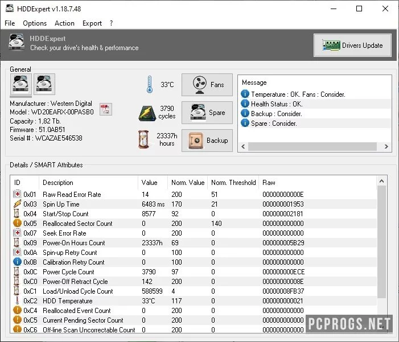Sort by the ID column header

pyautogui.click(x=24, y=183)
